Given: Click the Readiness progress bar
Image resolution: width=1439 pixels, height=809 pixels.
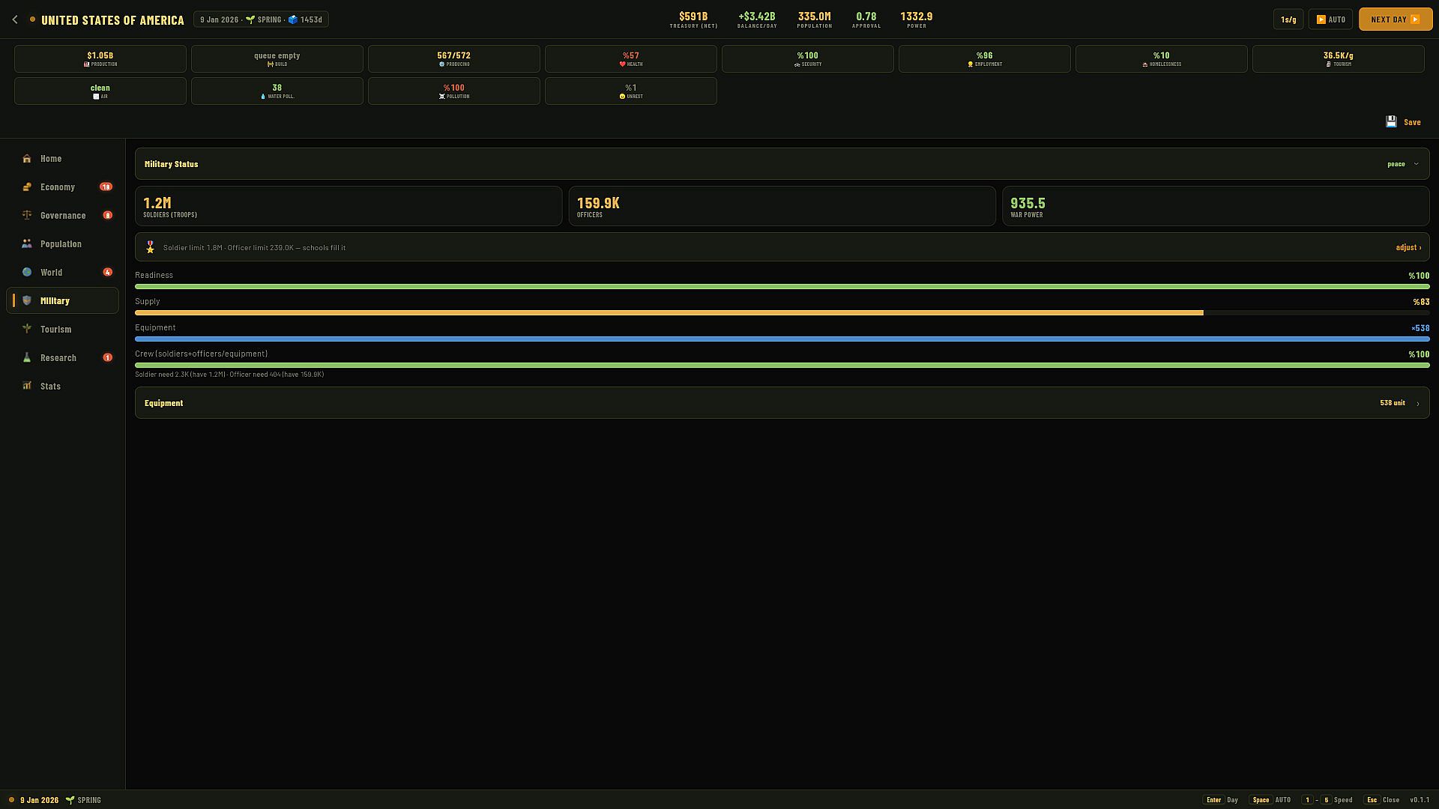Looking at the screenshot, I should [782, 286].
